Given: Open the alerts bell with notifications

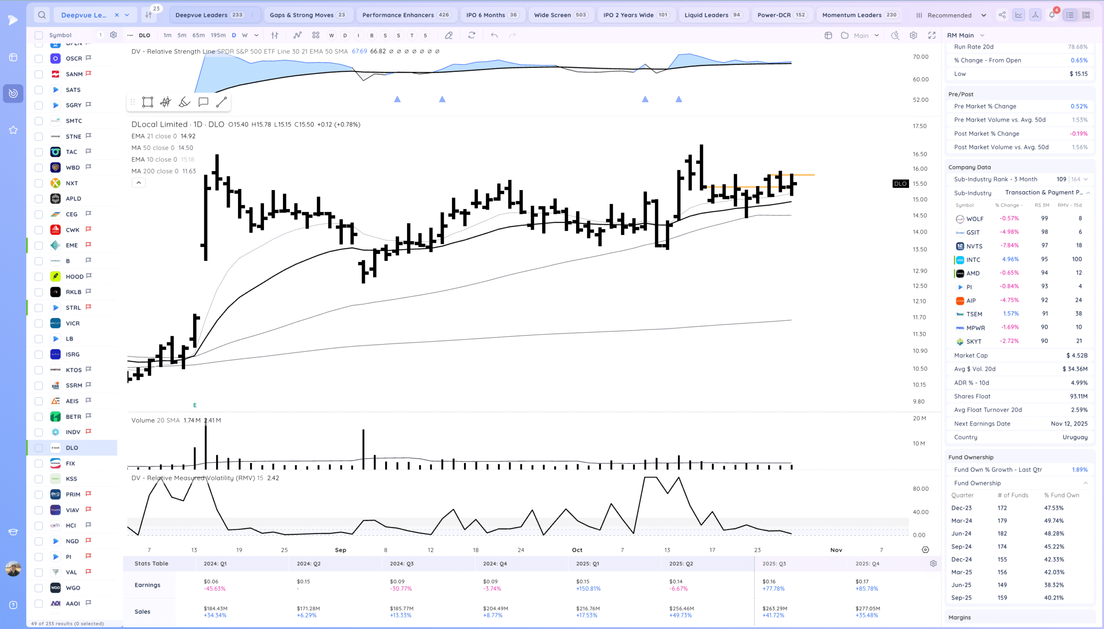Looking at the screenshot, I should 1052,15.
